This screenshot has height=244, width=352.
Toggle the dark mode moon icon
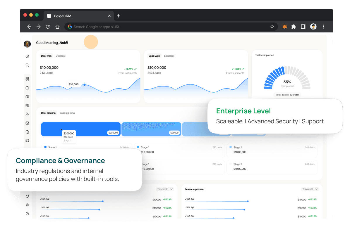[x=27, y=214]
